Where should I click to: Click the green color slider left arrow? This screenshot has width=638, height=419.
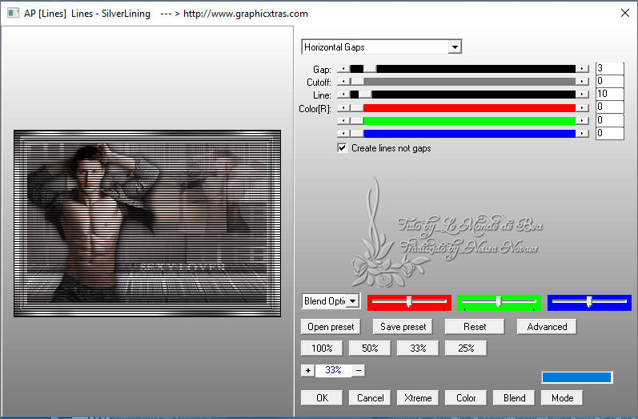[344, 121]
